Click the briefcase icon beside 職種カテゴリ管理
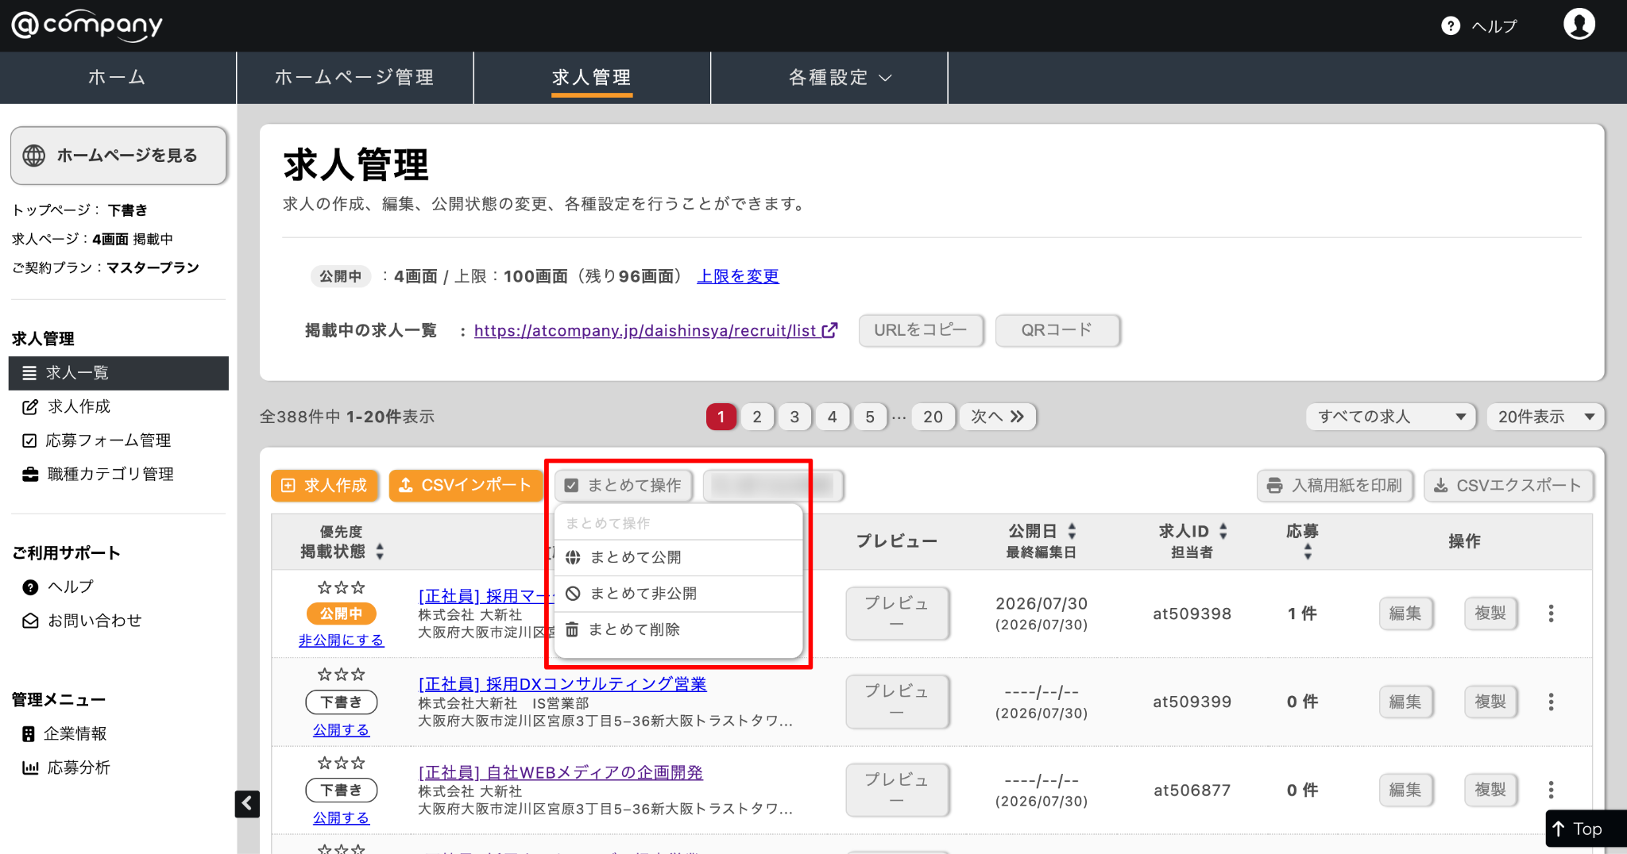This screenshot has height=854, width=1627. [30, 475]
